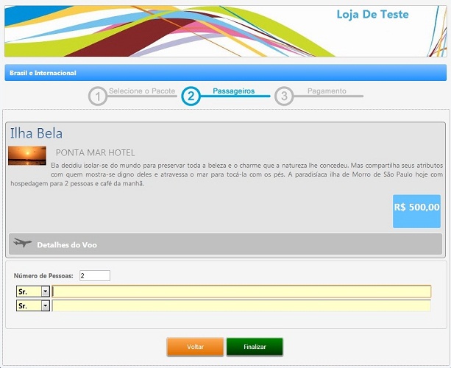This screenshot has height=368, width=451.
Task: Click the airplane icon in Detalhes do Voo
Action: [22, 243]
